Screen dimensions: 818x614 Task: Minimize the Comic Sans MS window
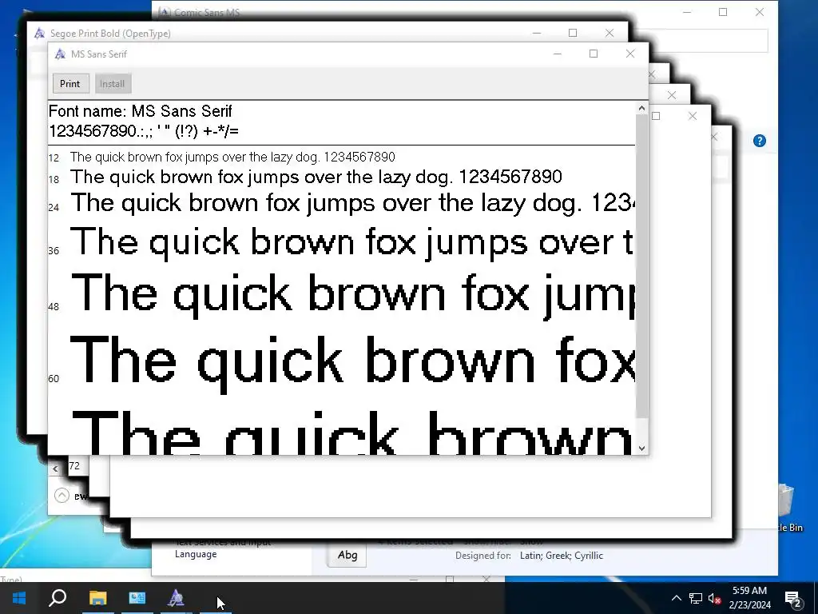(687, 12)
